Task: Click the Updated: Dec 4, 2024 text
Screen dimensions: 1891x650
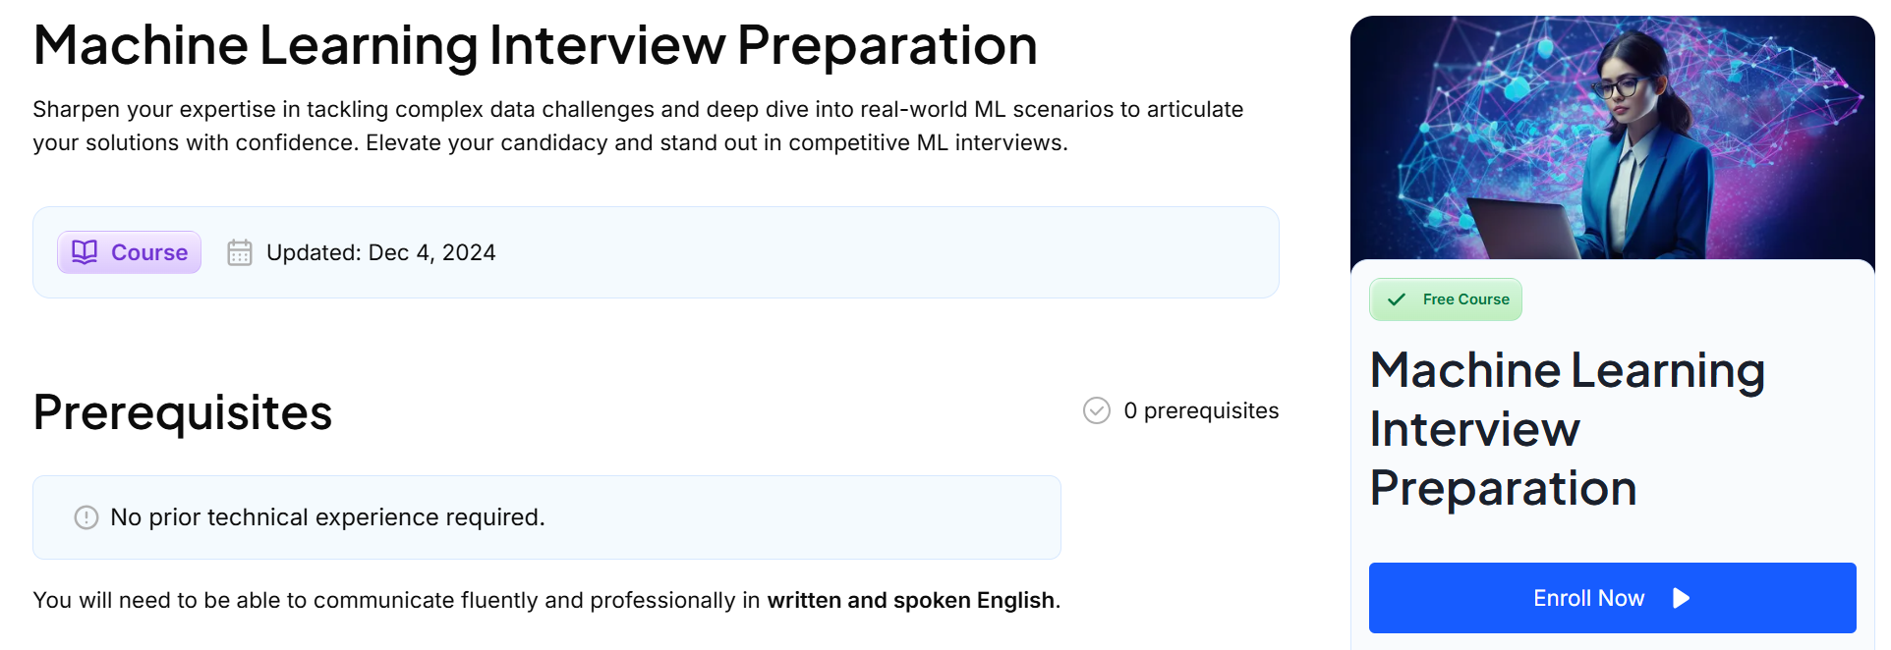Action: pyautogui.click(x=380, y=252)
